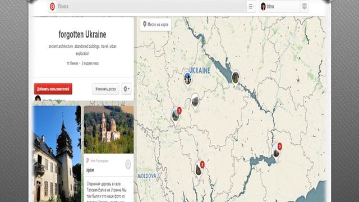Click the red Добавить пользователей button
Viewport: 359px width, 202px height.
pyautogui.click(x=53, y=89)
